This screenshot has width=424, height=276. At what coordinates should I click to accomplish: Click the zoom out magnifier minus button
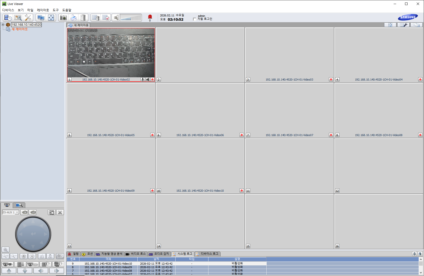[x=14, y=256]
